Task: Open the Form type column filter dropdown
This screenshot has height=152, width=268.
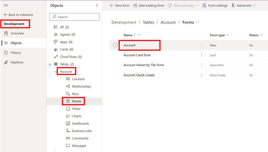Action: pyautogui.click(x=228, y=35)
